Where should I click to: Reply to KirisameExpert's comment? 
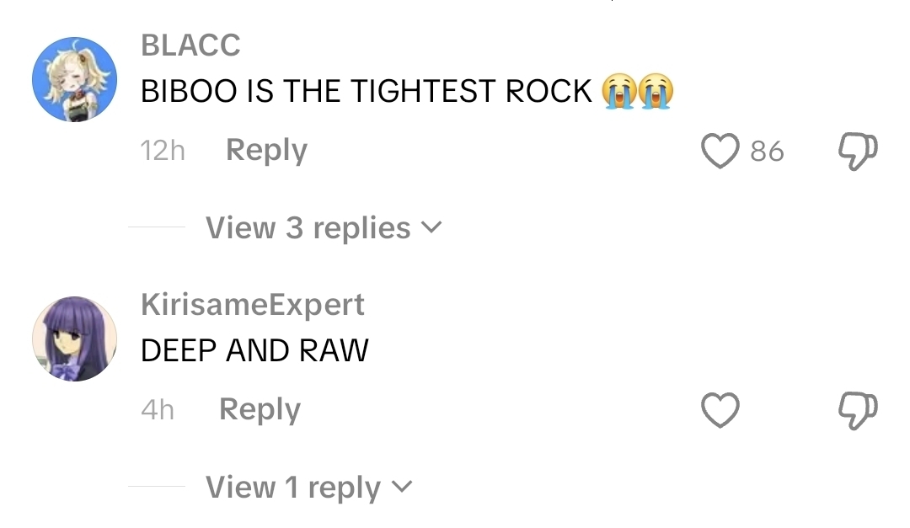point(260,409)
